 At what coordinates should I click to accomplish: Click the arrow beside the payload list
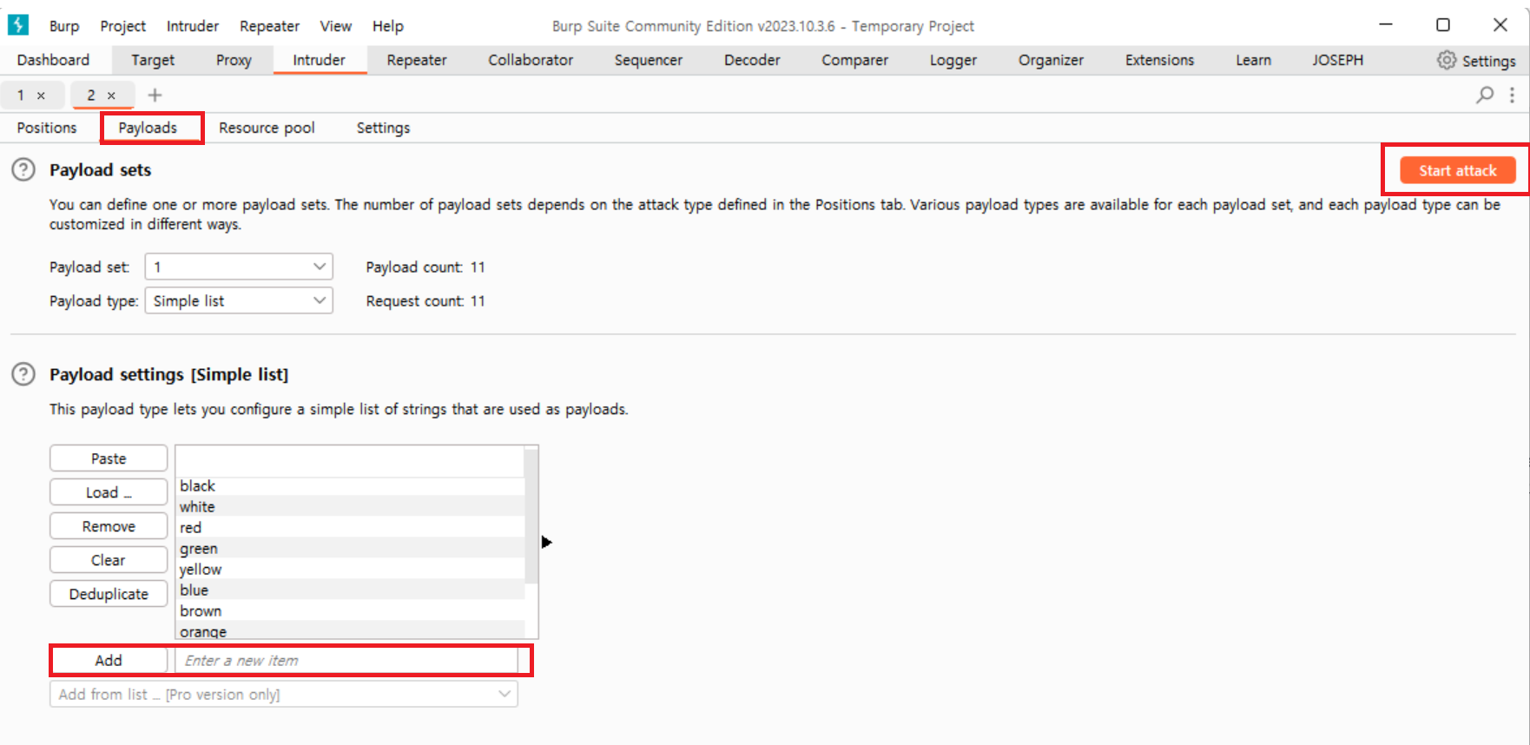pos(546,542)
